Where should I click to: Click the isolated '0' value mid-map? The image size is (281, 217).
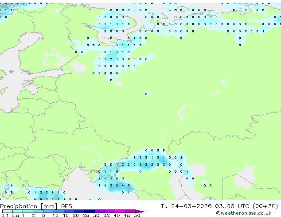pos(146,94)
